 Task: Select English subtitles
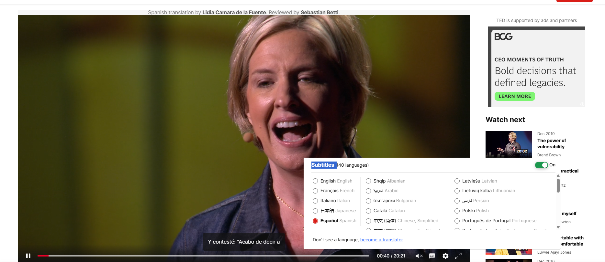tap(315, 181)
